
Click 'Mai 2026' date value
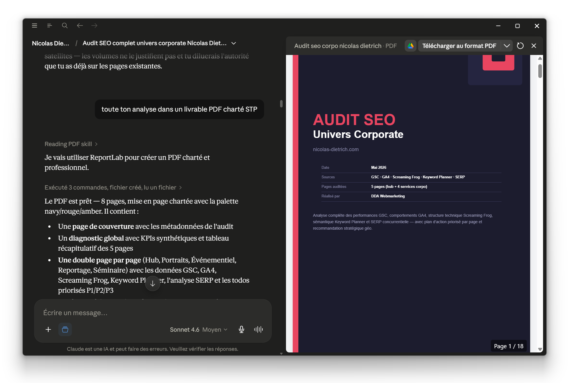tap(379, 167)
